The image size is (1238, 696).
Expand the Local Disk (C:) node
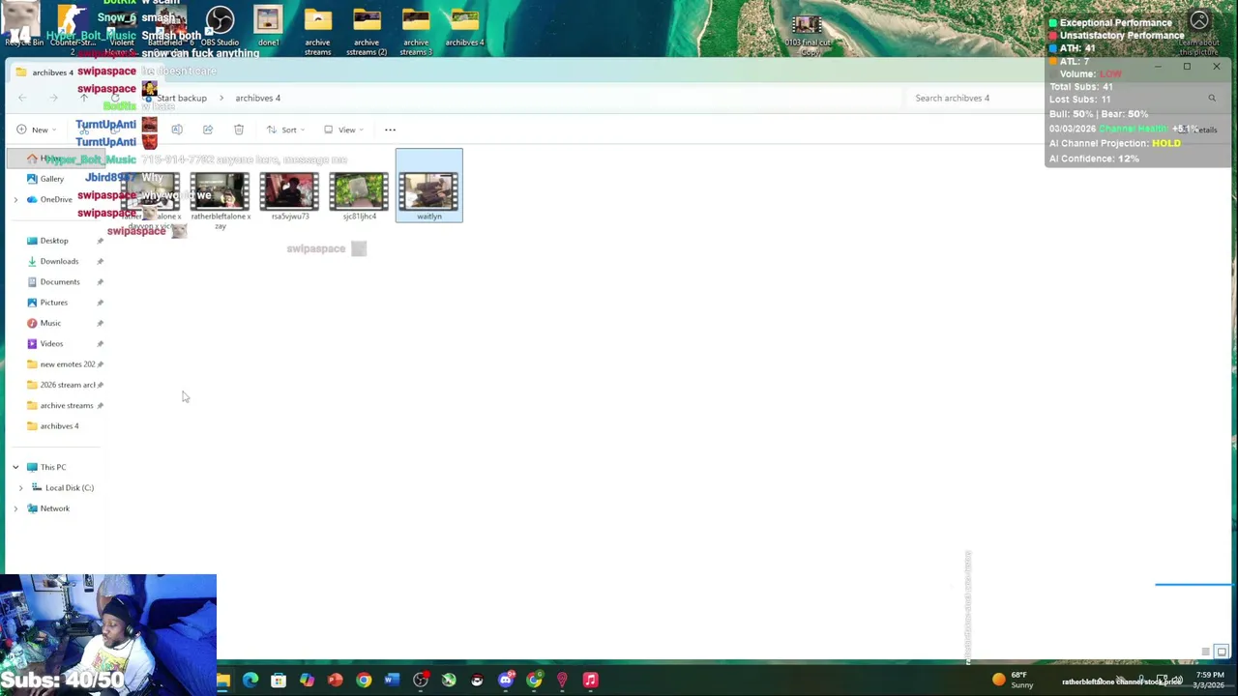pyautogui.click(x=20, y=488)
